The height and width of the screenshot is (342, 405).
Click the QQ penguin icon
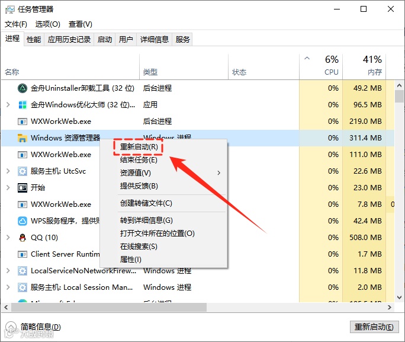click(x=22, y=237)
